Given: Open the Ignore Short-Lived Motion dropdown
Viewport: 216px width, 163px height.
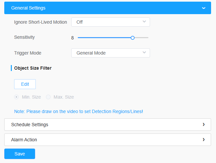Looking at the screenshot, I should pos(111,22).
